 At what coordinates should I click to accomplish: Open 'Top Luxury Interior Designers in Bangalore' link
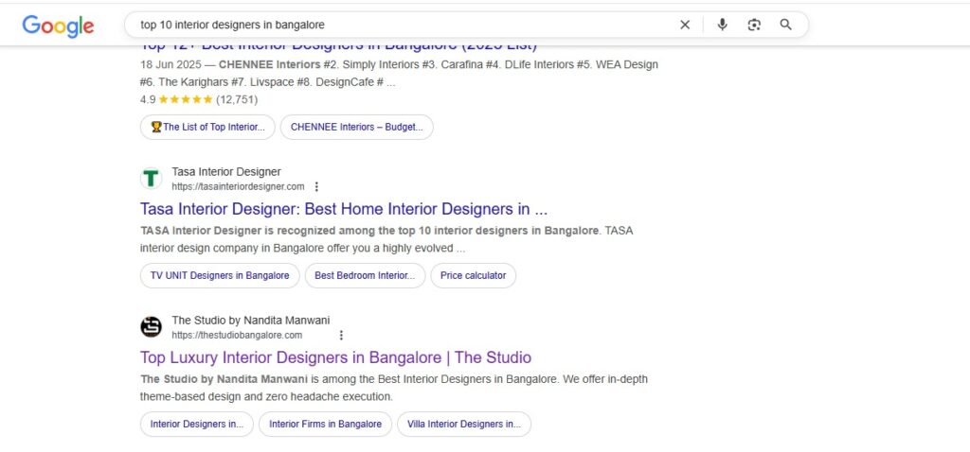coord(335,357)
